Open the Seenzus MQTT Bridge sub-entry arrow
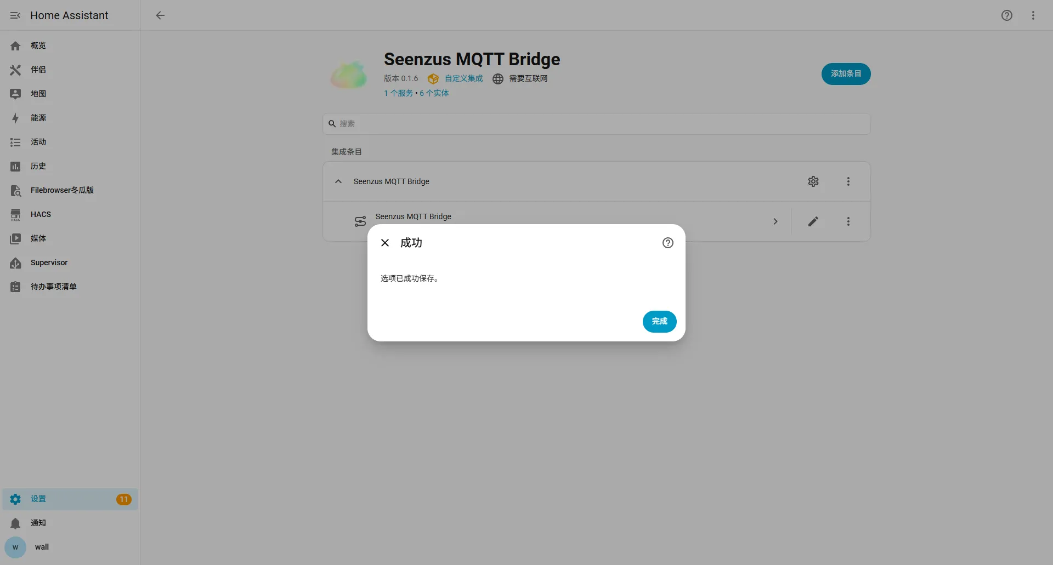This screenshot has height=565, width=1053. coord(775,221)
